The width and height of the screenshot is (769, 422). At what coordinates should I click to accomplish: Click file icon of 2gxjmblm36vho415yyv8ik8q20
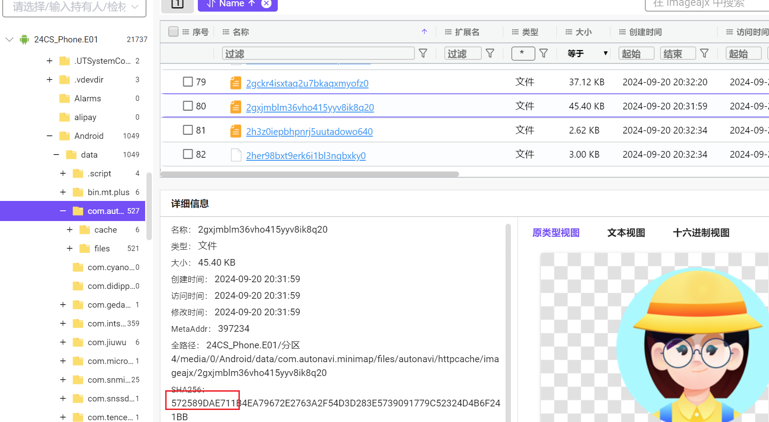pyautogui.click(x=236, y=107)
